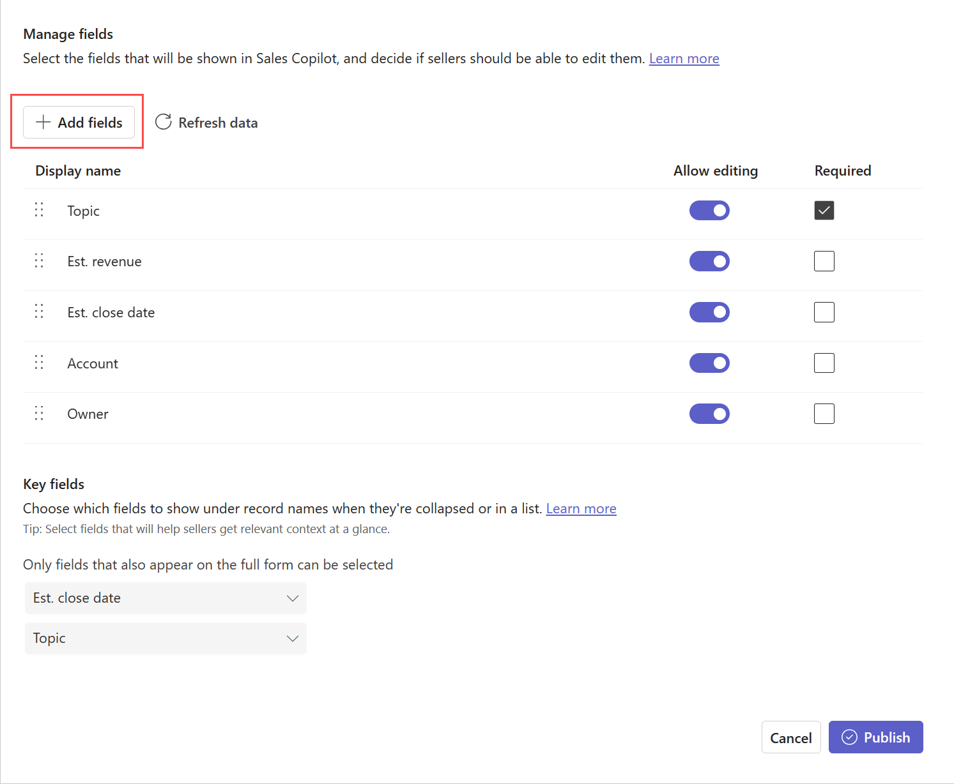Click the Refresh data circular arrow icon
The width and height of the screenshot is (954, 784).
coord(163,122)
